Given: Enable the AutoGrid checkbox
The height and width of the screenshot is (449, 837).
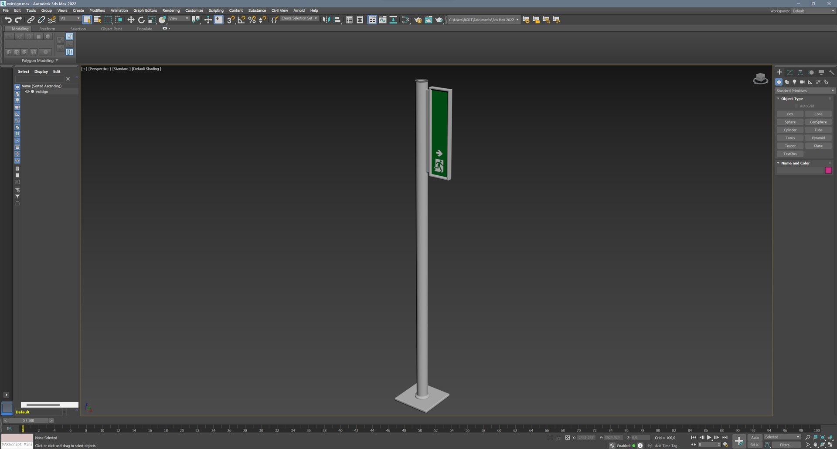Looking at the screenshot, I should 796,106.
